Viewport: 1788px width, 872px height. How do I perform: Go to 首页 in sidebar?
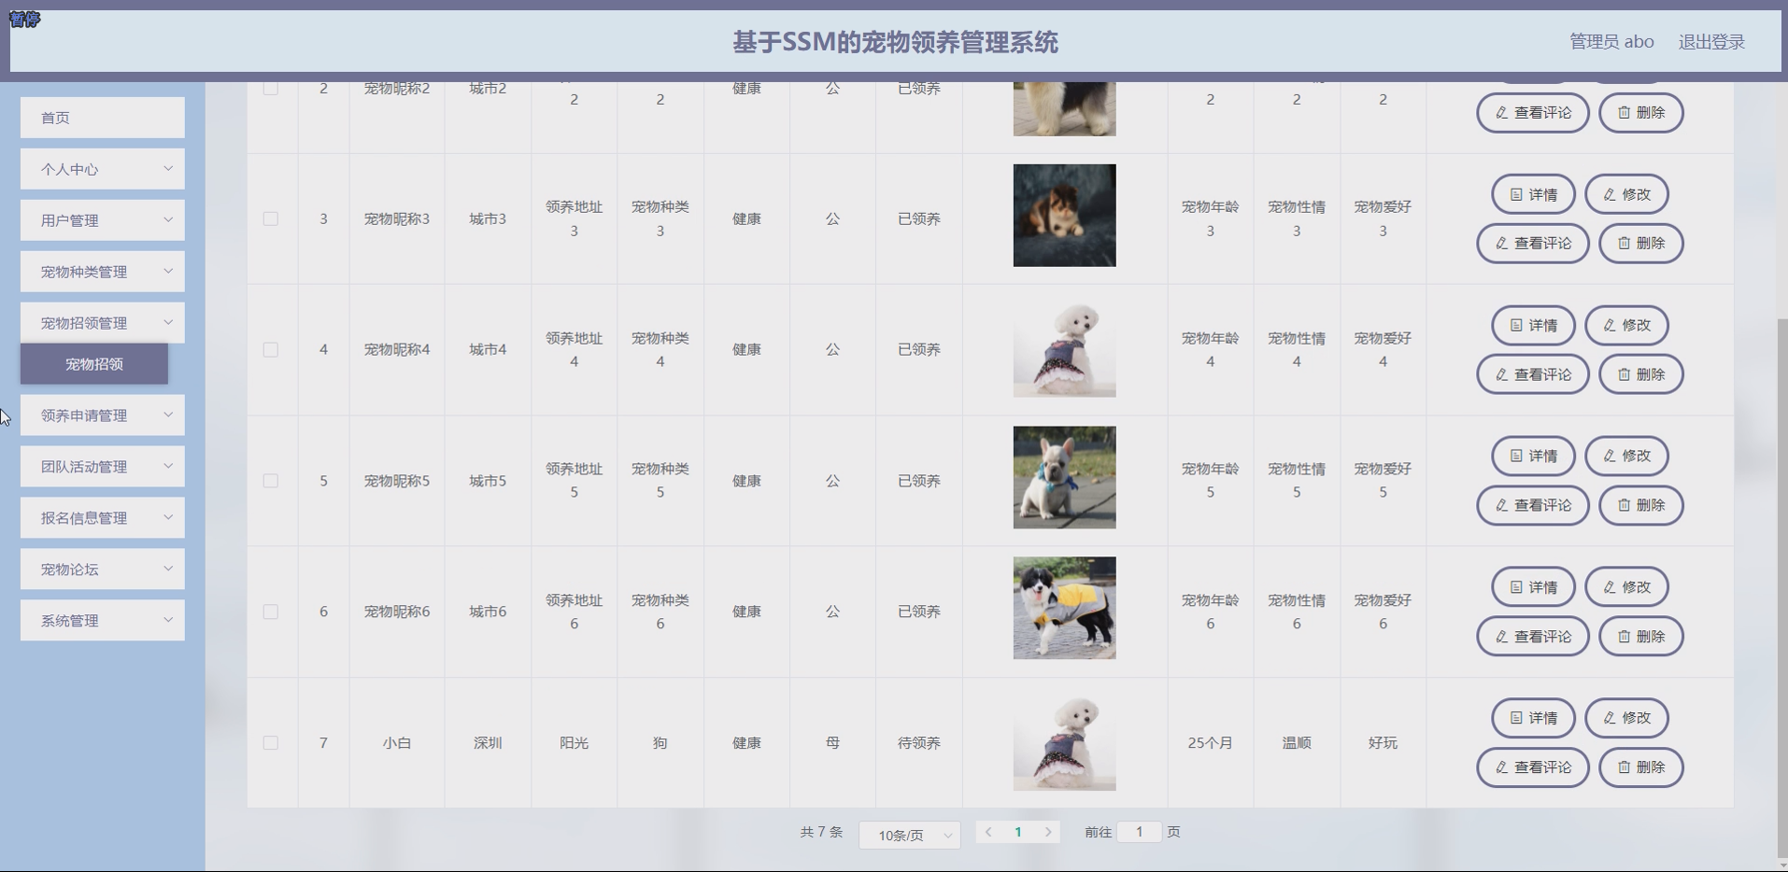click(x=103, y=118)
